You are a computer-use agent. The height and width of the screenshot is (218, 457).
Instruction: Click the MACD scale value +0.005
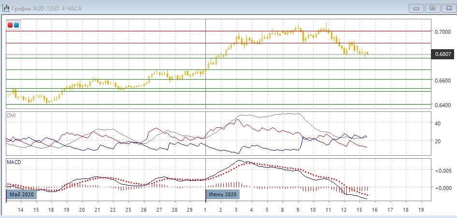[443, 171]
